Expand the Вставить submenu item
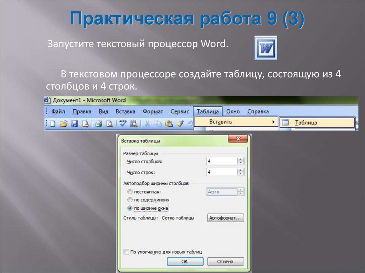365x273 pixels. click(x=236, y=122)
